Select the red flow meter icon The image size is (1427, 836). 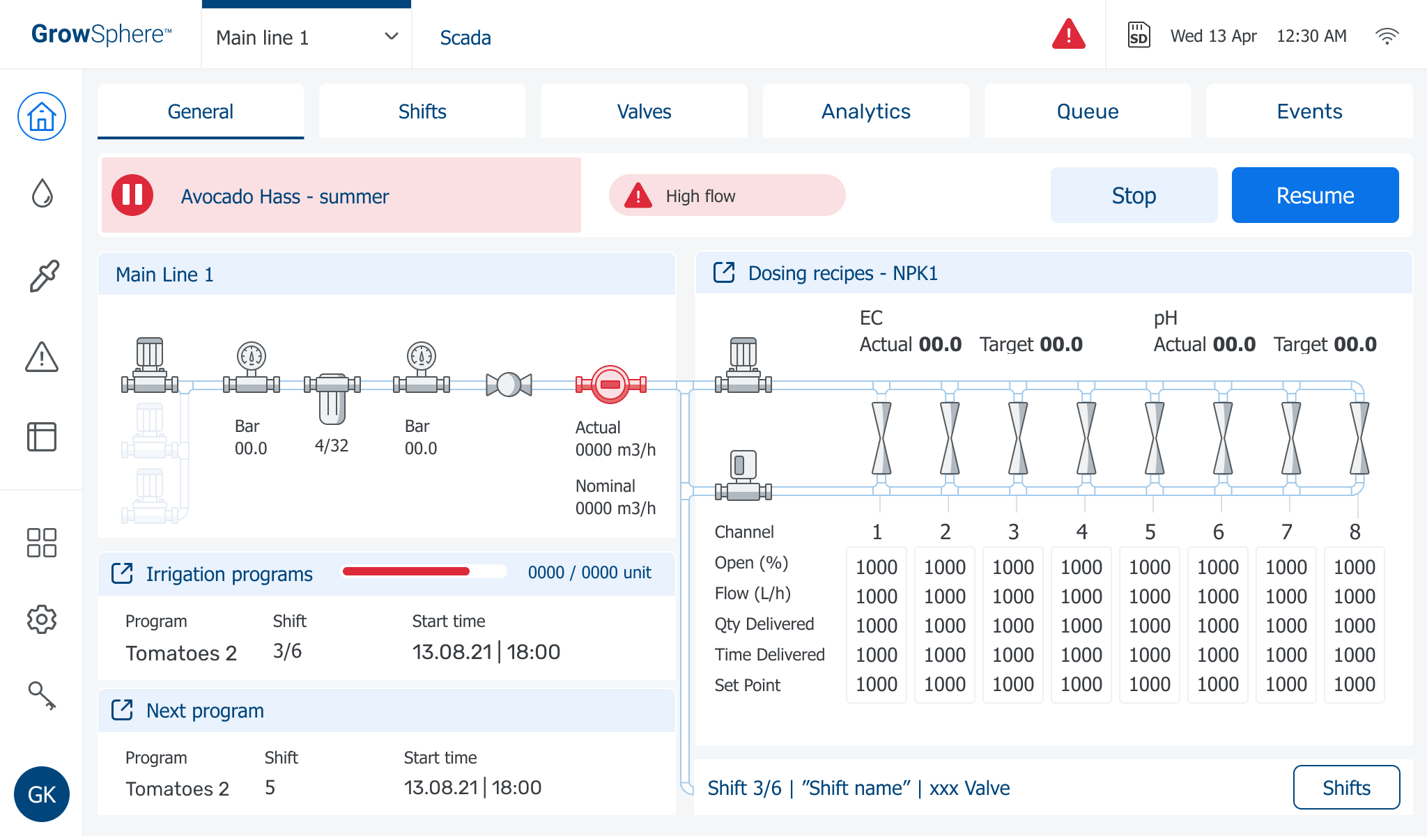[x=610, y=385]
